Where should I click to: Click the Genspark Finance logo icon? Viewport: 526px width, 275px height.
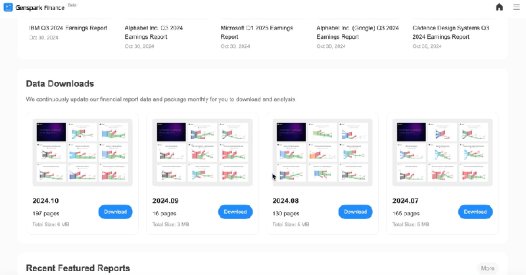(x=8, y=7)
